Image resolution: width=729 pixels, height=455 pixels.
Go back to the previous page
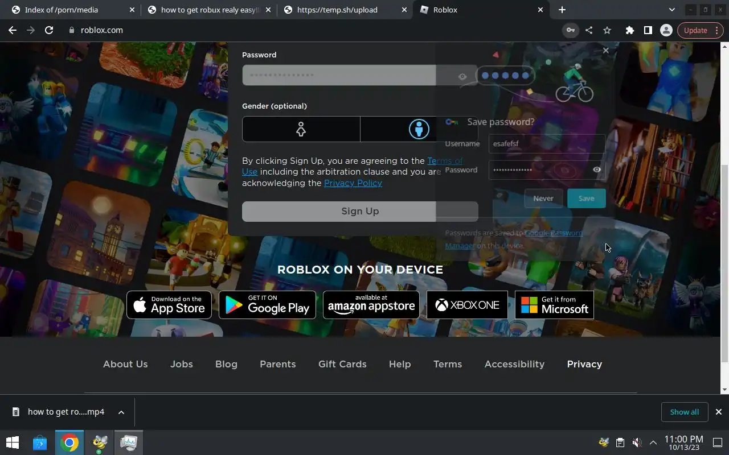pyautogui.click(x=13, y=30)
